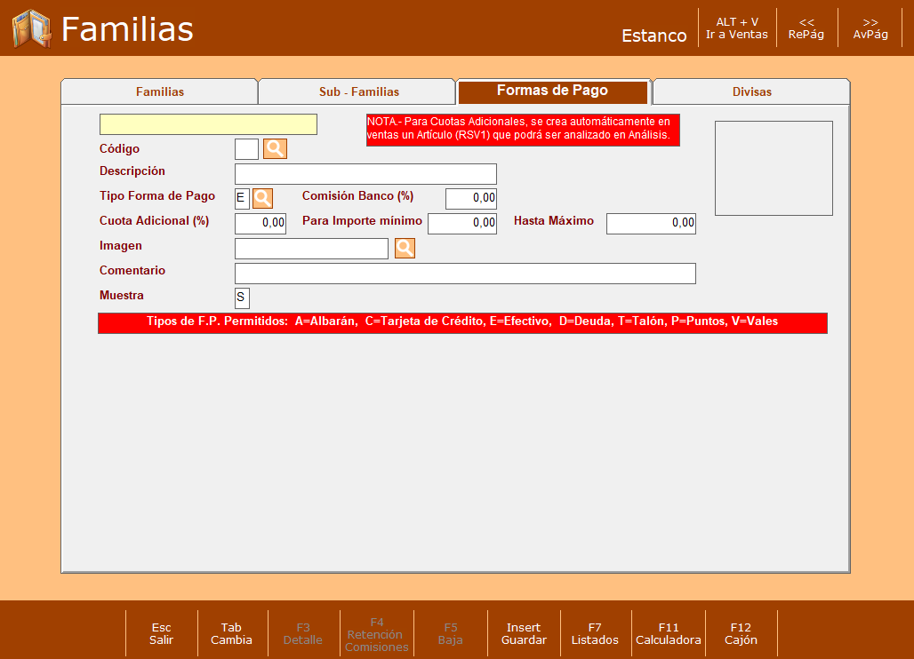This screenshot has height=659, width=914.
Task: Click the empty image preview box
Action: (774, 168)
